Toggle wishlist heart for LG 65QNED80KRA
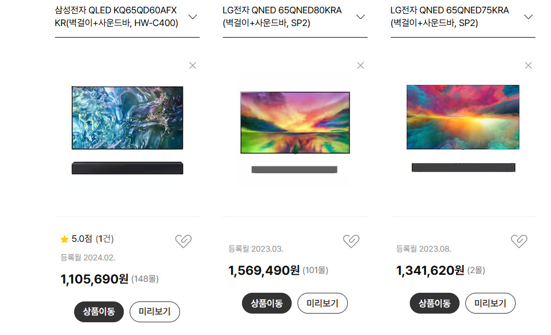The image size is (551, 335). 351,241
